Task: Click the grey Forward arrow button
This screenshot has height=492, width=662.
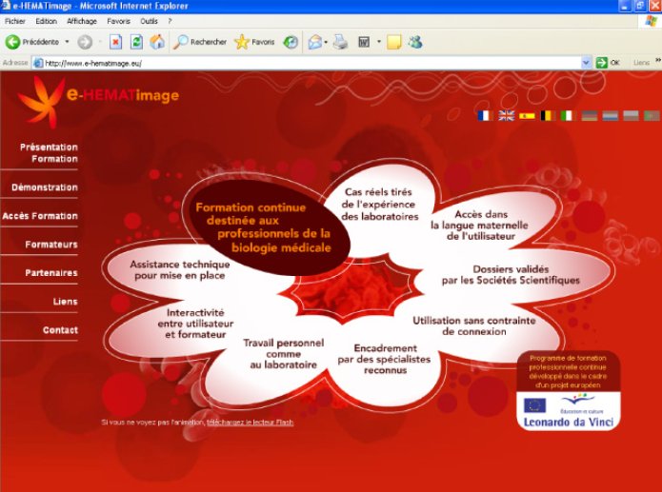Action: (85, 42)
